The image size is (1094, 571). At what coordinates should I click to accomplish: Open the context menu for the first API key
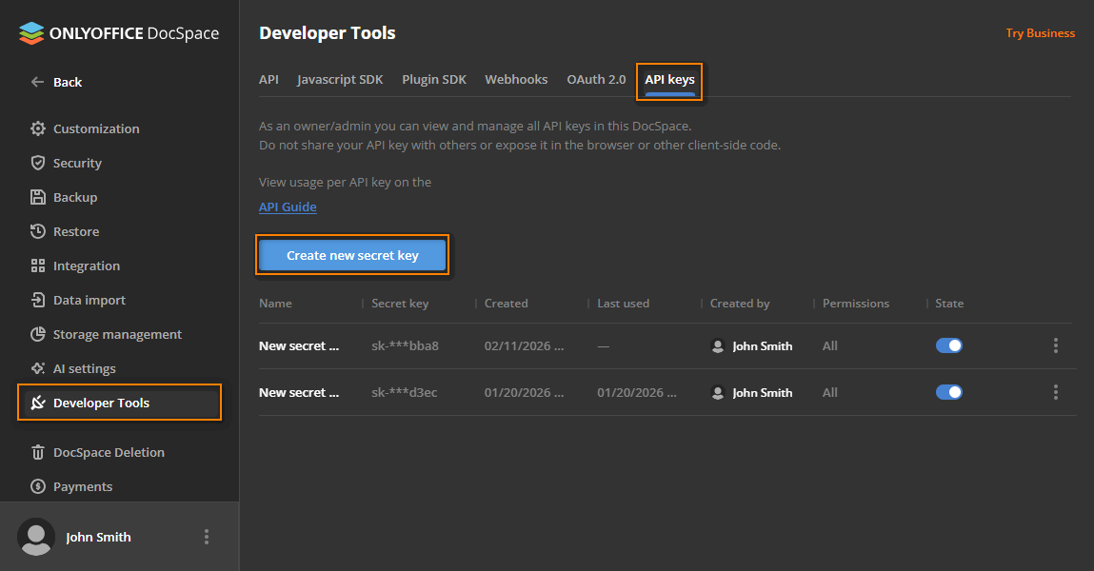click(1056, 345)
